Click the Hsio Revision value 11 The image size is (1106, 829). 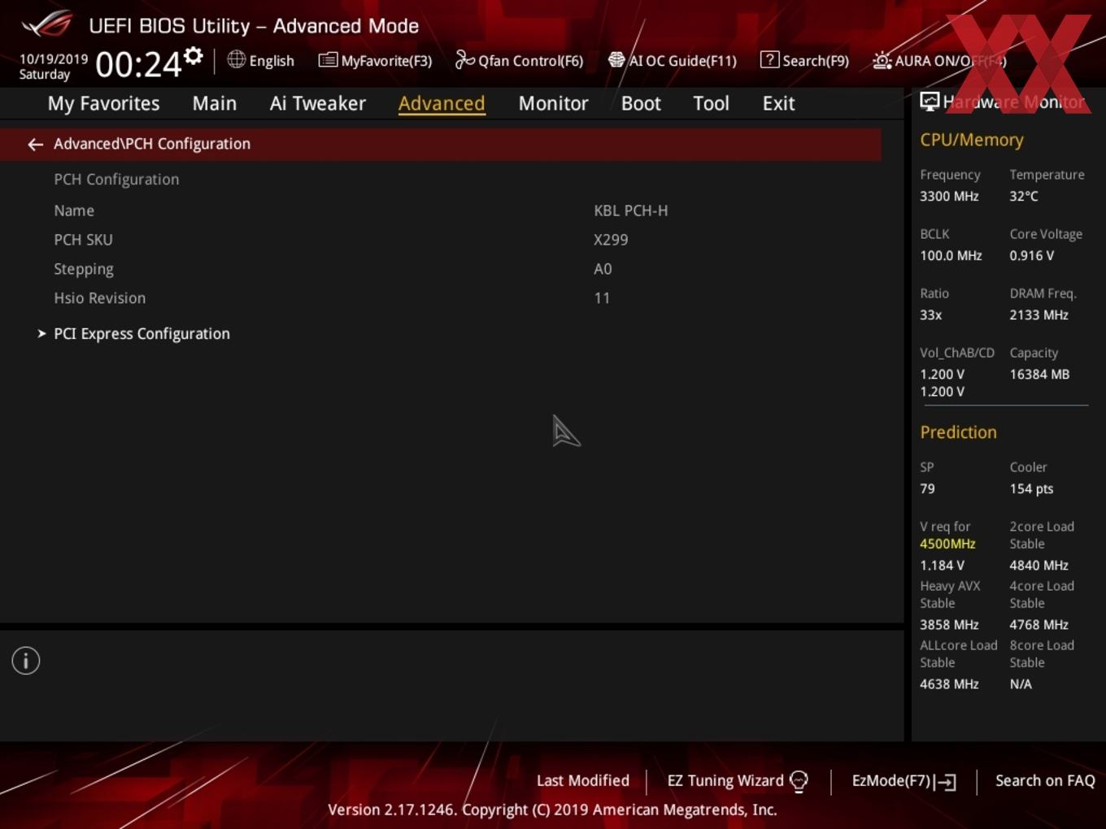pyautogui.click(x=602, y=298)
